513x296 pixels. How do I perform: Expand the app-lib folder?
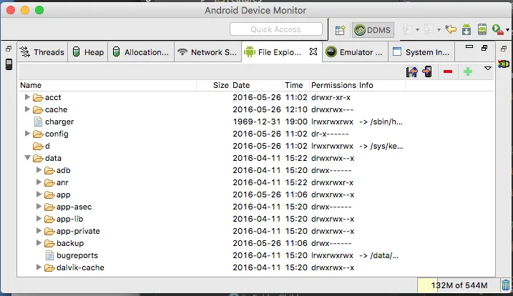pos(39,218)
